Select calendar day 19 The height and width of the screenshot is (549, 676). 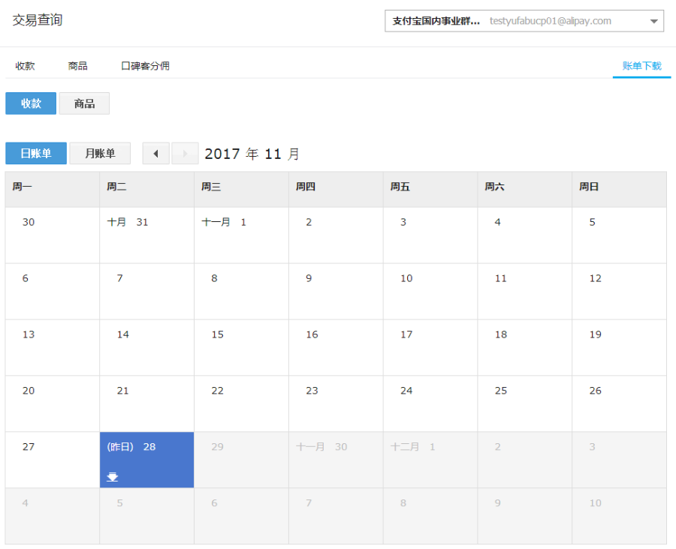[619, 347]
